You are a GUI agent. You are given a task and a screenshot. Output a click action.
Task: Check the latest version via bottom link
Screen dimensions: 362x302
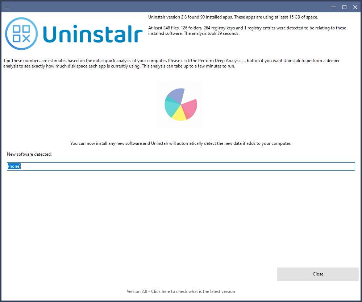(181, 291)
